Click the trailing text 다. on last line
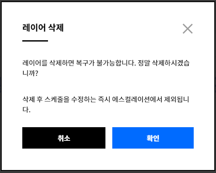Viewport: 216px width, 173px height. (27, 110)
